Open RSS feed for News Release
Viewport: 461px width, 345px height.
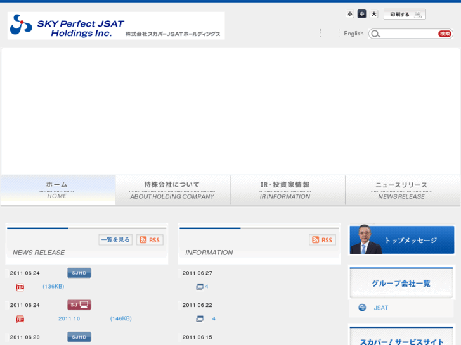pyautogui.click(x=150, y=240)
